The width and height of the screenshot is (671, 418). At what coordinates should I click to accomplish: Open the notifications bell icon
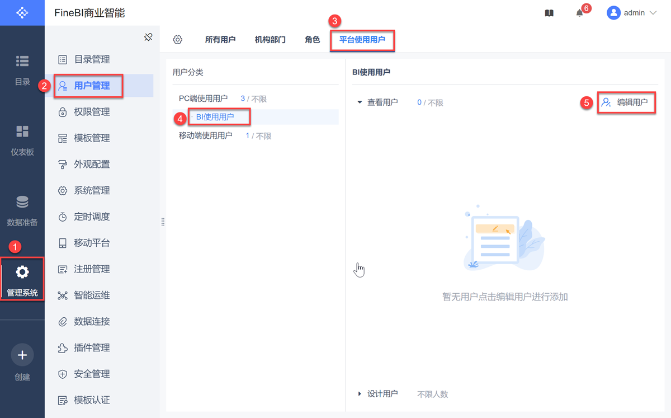(579, 13)
